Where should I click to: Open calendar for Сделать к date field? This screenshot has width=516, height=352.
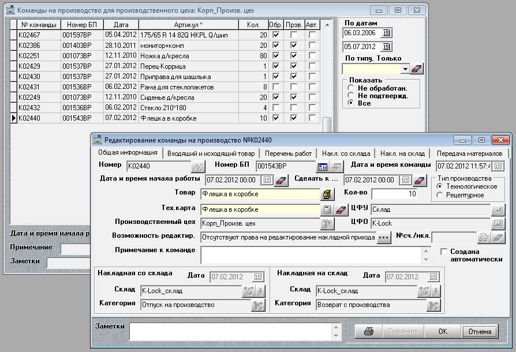tap(405, 180)
